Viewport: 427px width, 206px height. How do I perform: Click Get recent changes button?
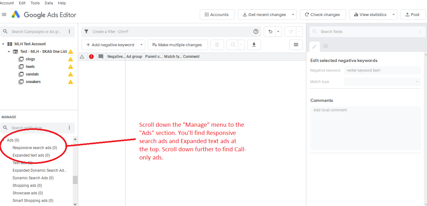(x=264, y=14)
